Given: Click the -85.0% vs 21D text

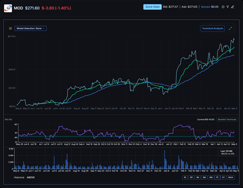Looking at the screenshot, I should (227, 154).
